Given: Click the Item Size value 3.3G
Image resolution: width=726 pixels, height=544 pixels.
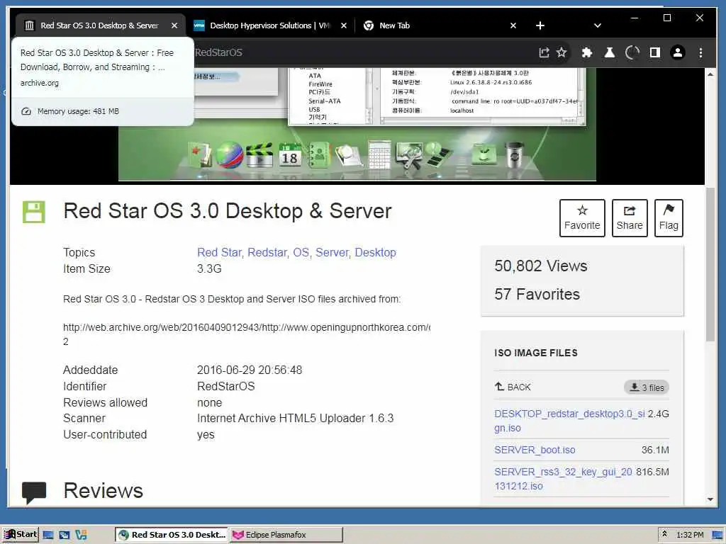Looking at the screenshot, I should [209, 268].
